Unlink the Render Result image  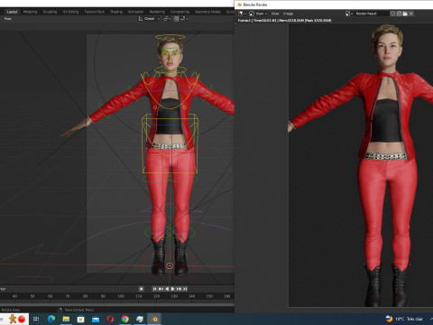(411, 14)
